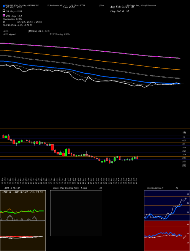Click the '(MGR) 0, 31.8, 31.8' ADX values

[39, 31]
